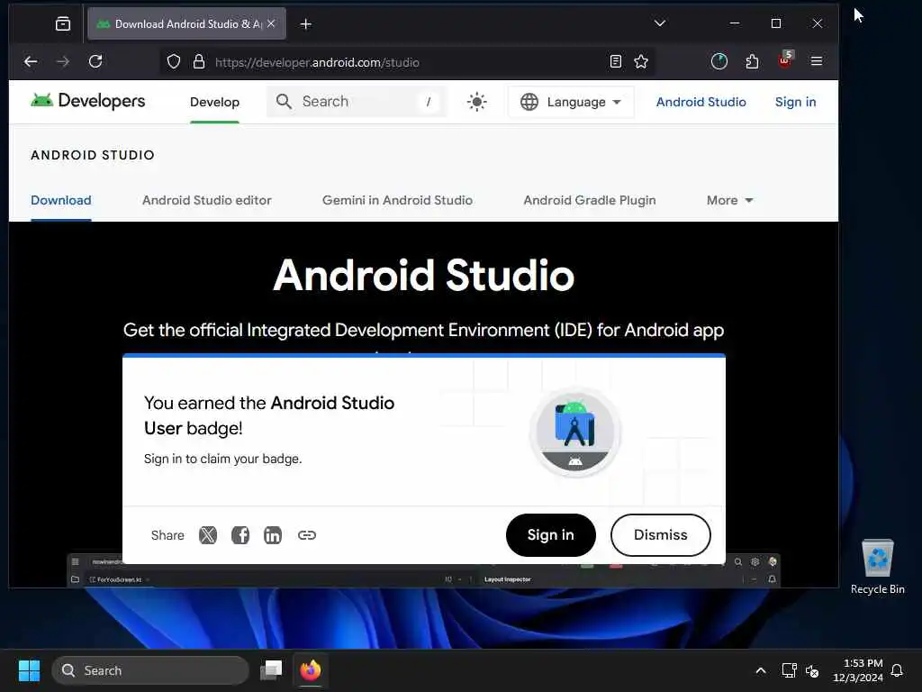Click the Android Studio header link
922x692 pixels.
(x=701, y=102)
